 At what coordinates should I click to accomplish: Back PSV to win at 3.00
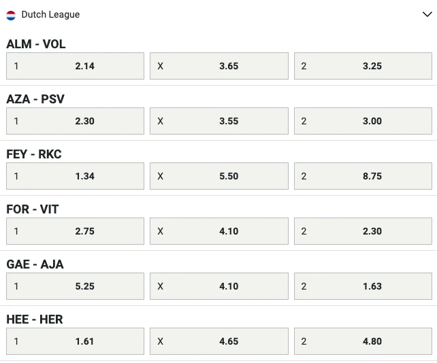click(x=363, y=121)
